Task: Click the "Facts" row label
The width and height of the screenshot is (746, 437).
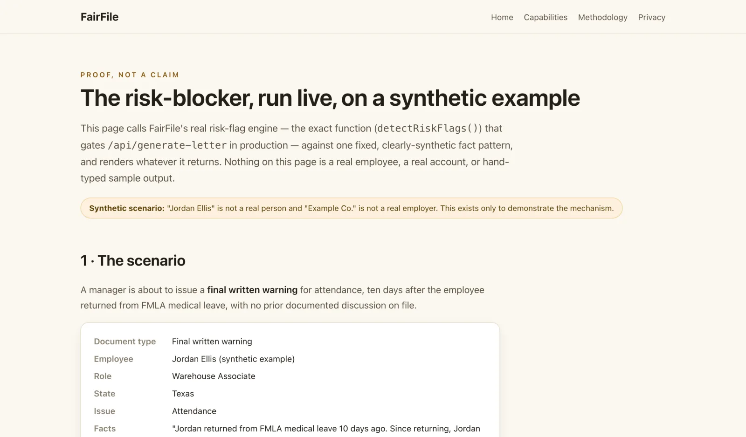Action: click(x=105, y=429)
